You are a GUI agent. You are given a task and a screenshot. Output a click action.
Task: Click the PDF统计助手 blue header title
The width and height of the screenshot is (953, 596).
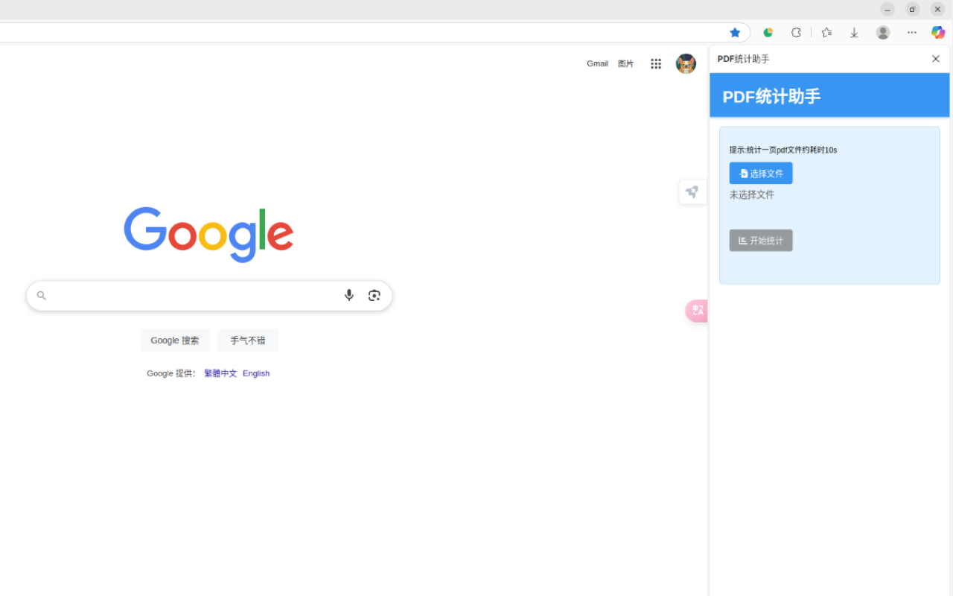point(771,96)
